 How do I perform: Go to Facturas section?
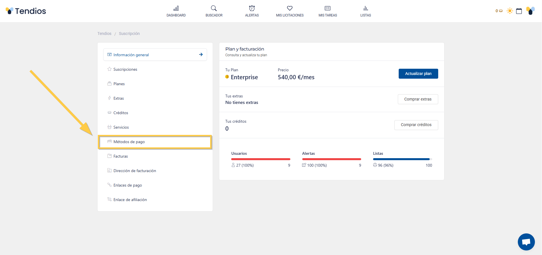point(121,156)
